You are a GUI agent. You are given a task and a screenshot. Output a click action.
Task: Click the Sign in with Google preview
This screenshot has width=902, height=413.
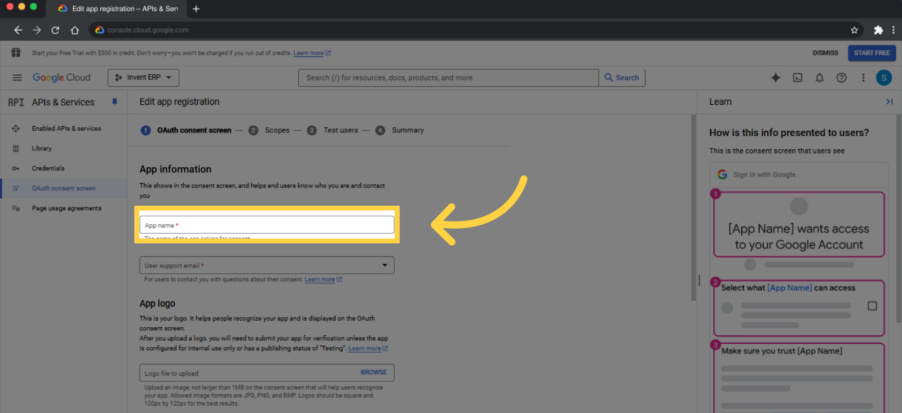pos(799,175)
